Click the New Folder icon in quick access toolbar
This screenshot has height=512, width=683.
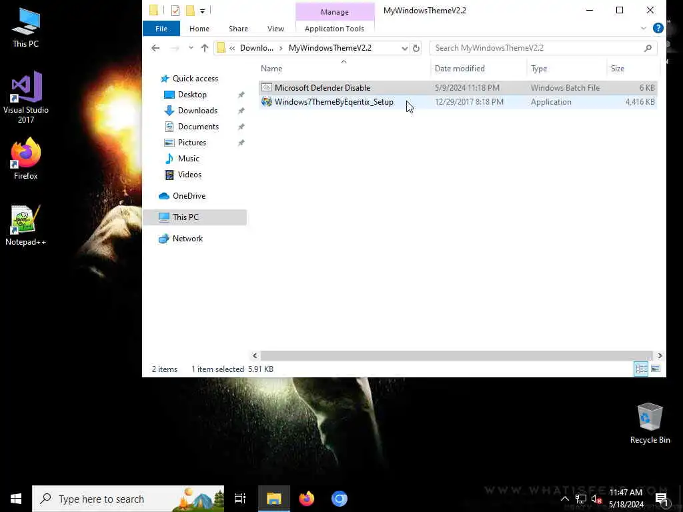click(190, 11)
